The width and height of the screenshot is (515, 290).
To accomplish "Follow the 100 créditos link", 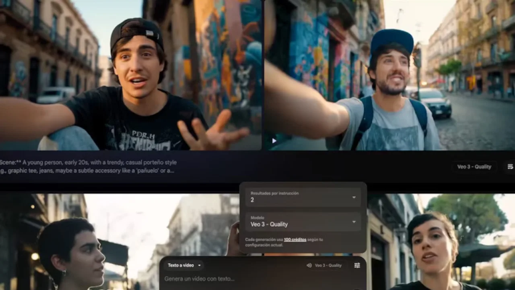I will pos(295,240).
